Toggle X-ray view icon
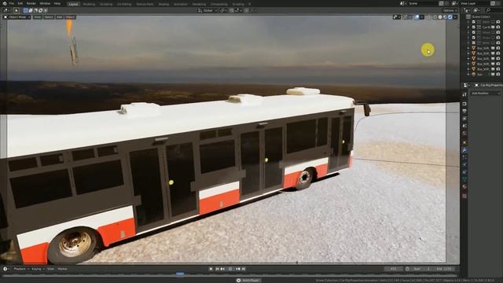This screenshot has height=283, width=503. pos(428,17)
